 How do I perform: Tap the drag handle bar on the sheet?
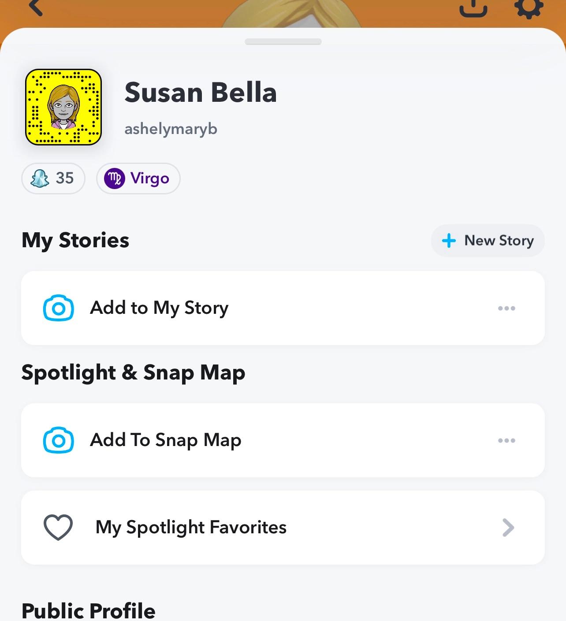point(283,42)
